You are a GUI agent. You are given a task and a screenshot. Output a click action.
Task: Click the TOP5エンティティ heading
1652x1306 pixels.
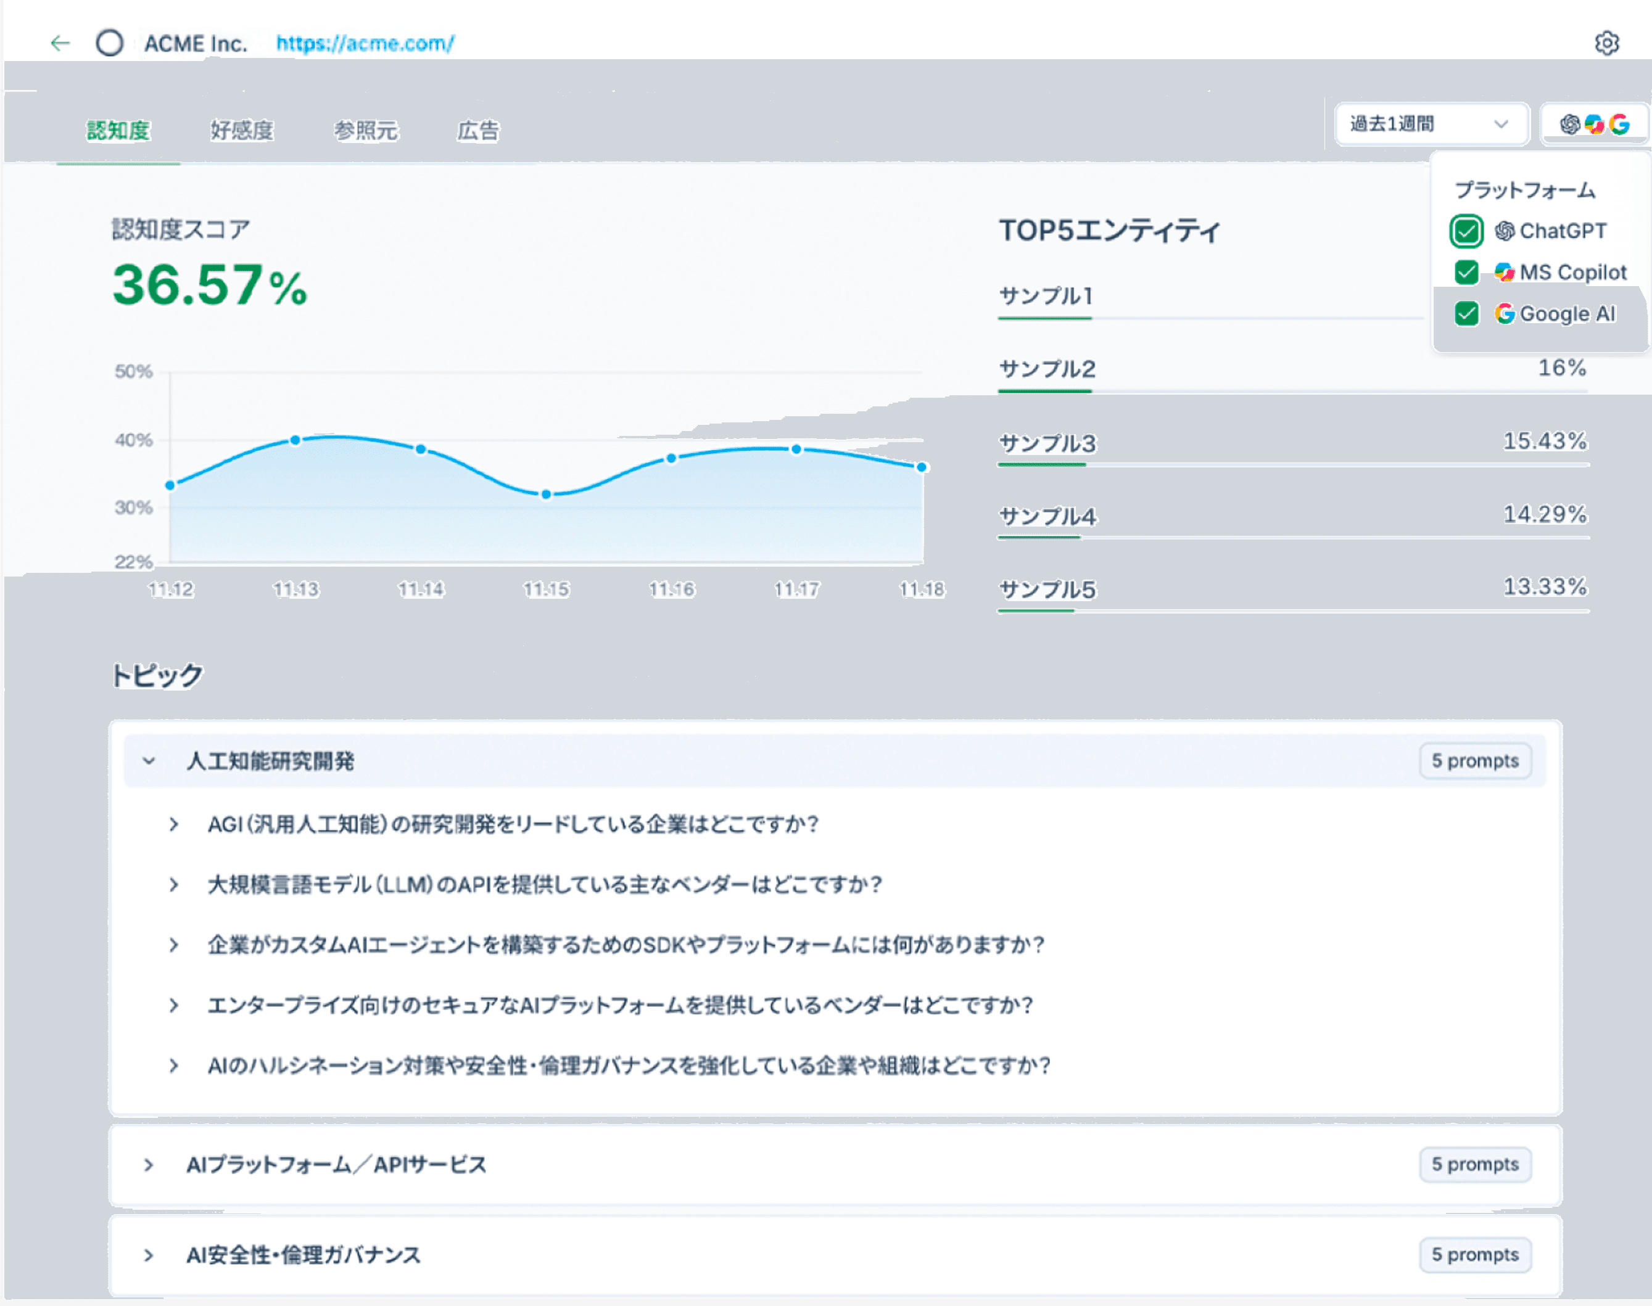coord(1109,230)
